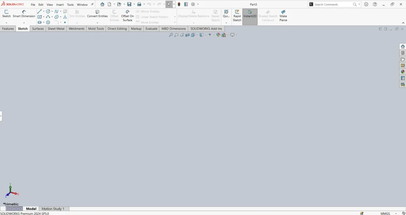Click the Sketch tool icon
This screenshot has height=215, width=406.
[6, 12]
